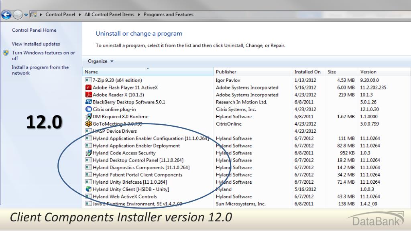411x231 pixels.
Task: Sort list by Version column header
Action: pos(384,72)
